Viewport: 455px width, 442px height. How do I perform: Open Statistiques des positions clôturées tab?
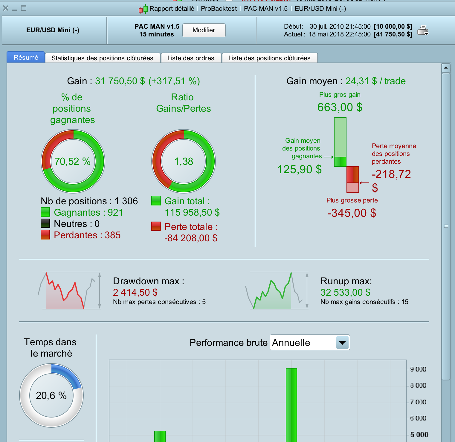click(103, 58)
